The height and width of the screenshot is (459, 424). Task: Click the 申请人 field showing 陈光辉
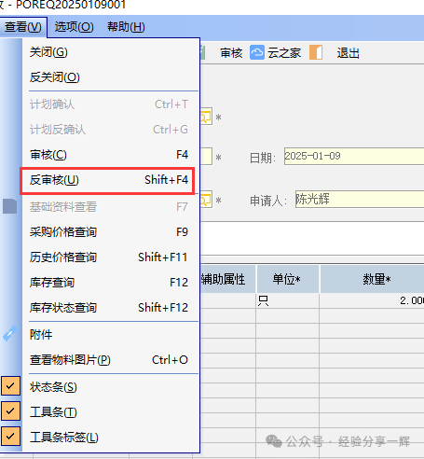click(360, 199)
